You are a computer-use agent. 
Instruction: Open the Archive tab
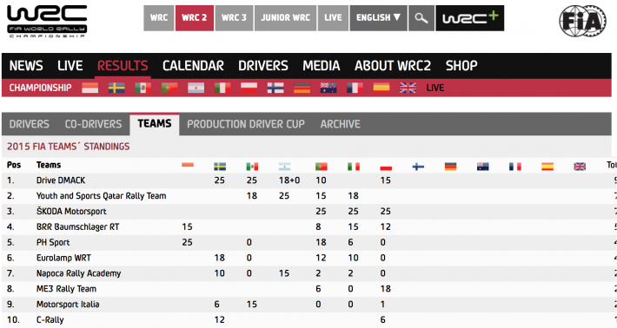[340, 124]
